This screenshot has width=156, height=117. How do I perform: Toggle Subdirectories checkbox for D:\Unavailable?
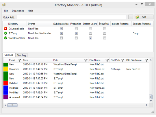61,29
